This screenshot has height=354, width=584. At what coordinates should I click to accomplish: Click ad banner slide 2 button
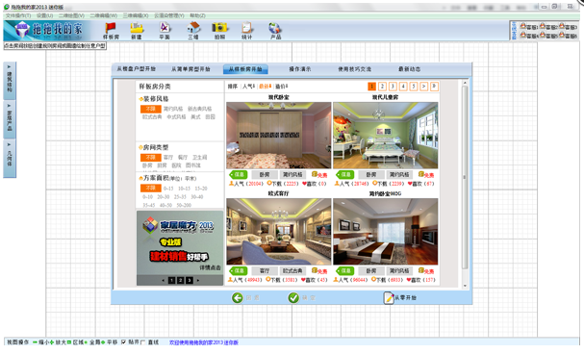tap(180, 280)
